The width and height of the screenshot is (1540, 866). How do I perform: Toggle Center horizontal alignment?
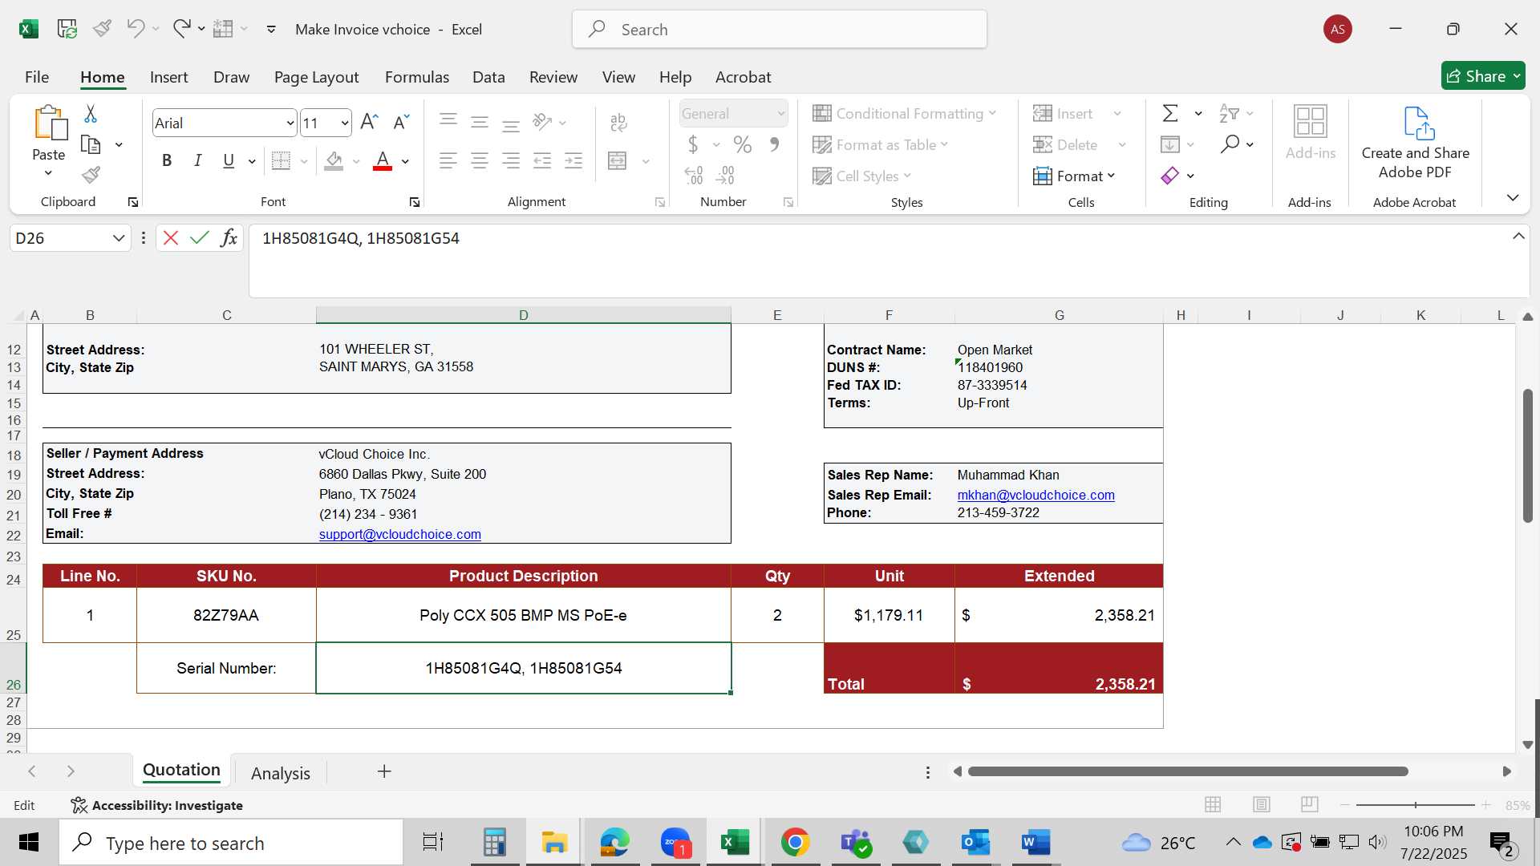(480, 161)
